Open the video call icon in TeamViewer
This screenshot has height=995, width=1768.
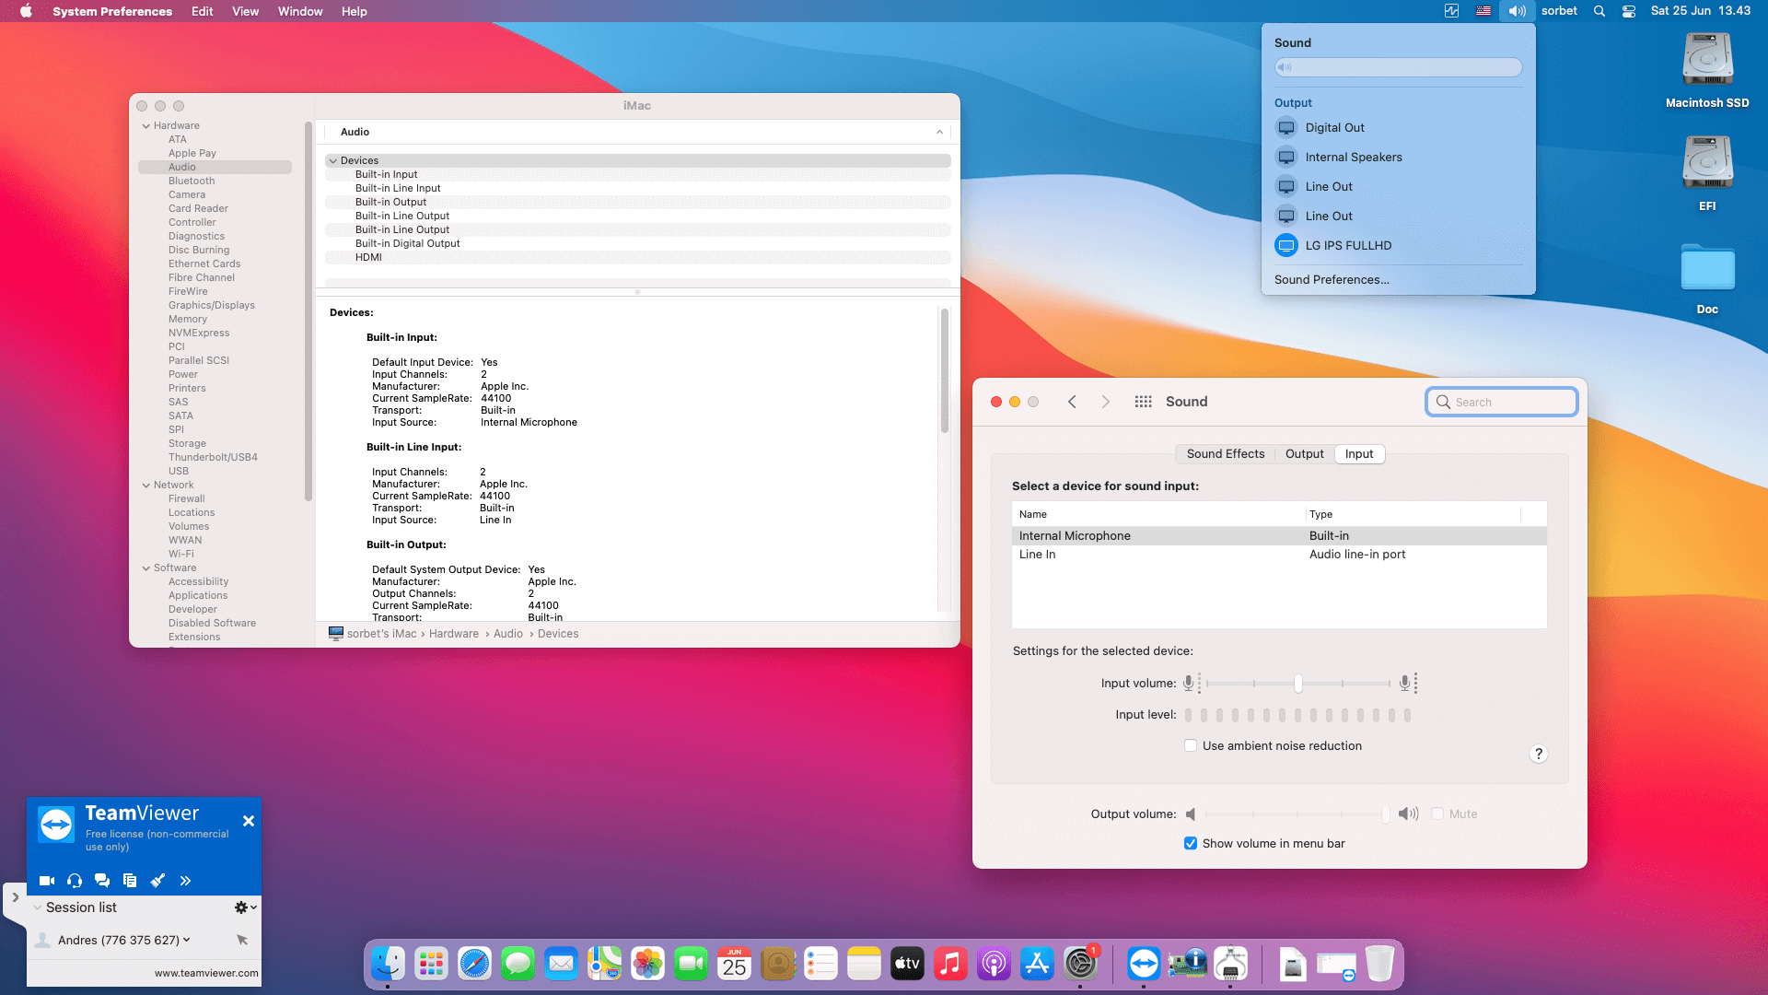pos(46,880)
